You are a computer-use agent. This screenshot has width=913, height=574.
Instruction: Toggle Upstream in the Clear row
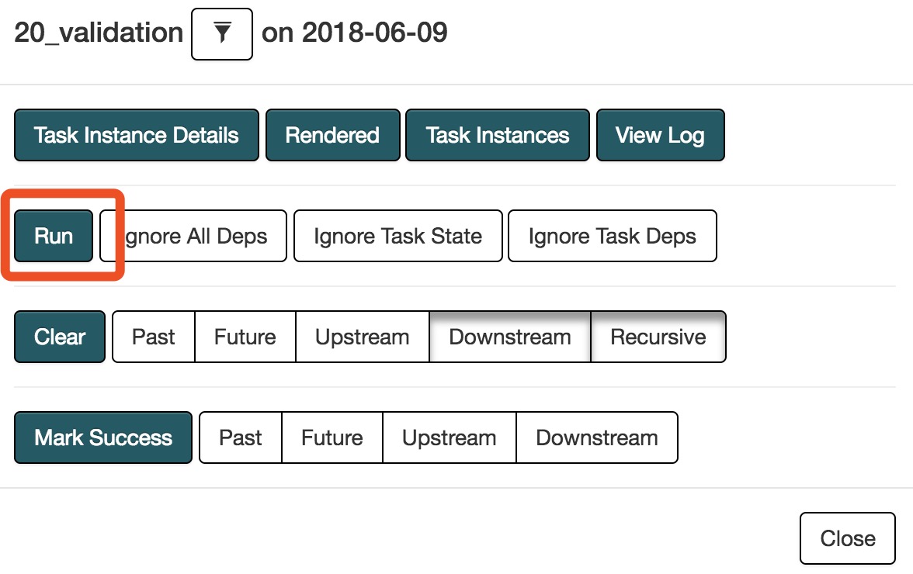tap(362, 337)
